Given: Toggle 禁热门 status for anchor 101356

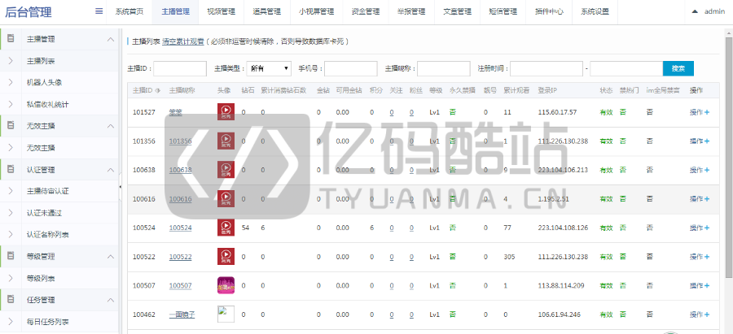Looking at the screenshot, I should point(622,141).
